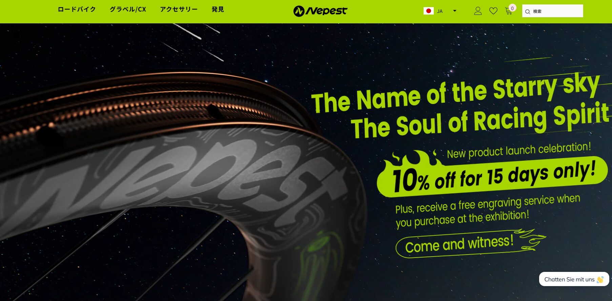
Task: Open the wishlist heart icon
Action: (493, 11)
